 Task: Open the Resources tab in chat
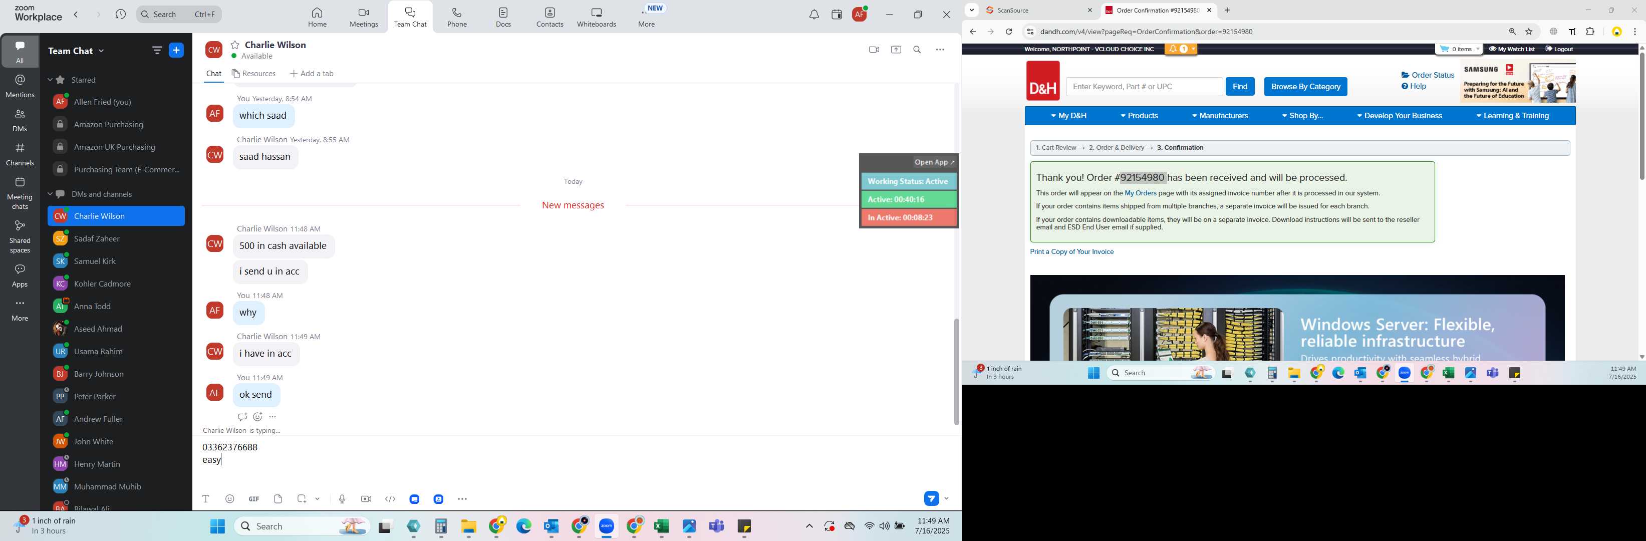254,74
